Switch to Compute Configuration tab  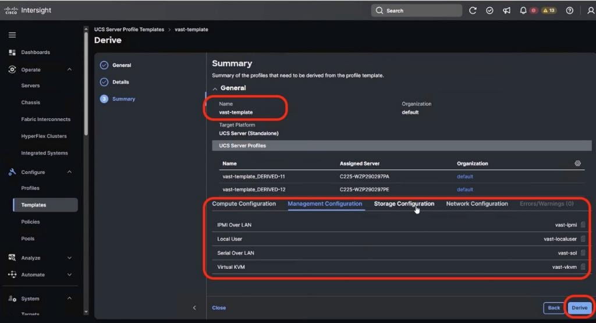(x=244, y=204)
